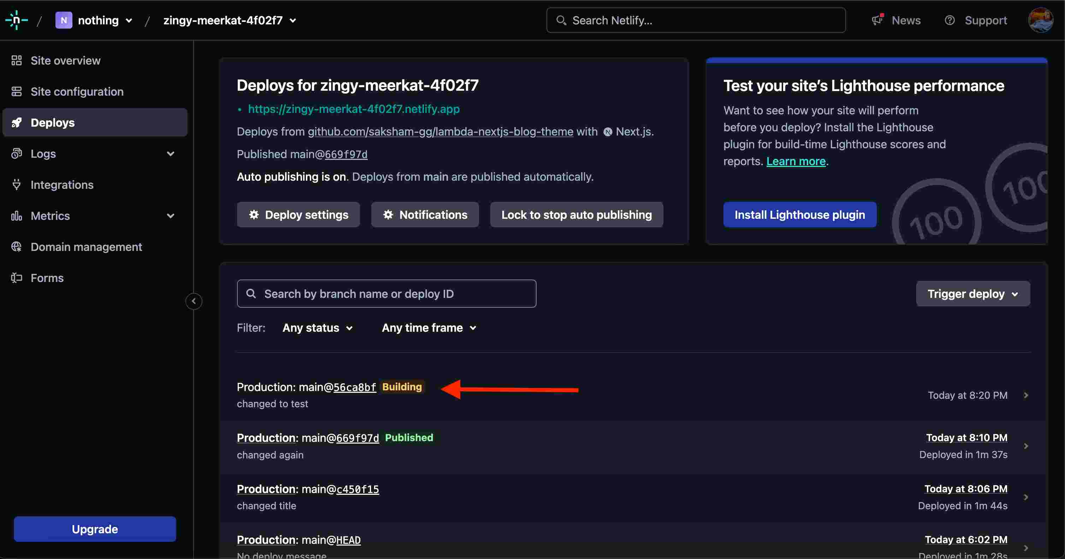Click the Site overview grid icon
The height and width of the screenshot is (559, 1065).
(x=17, y=61)
